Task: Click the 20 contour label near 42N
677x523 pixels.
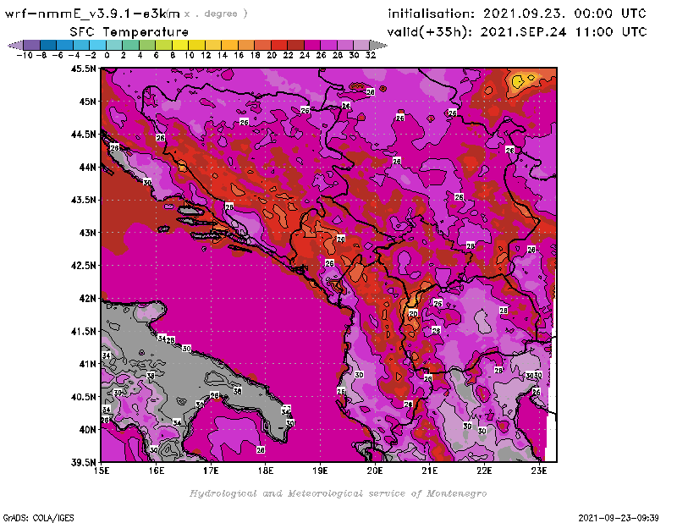Action: 413,313
